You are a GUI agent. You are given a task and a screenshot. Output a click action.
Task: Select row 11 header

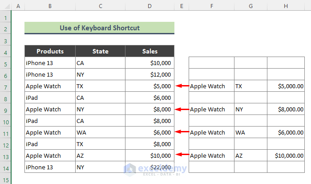5,132
